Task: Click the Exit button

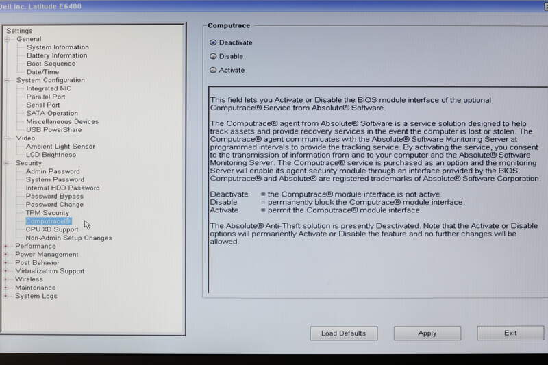Action: (x=510, y=333)
